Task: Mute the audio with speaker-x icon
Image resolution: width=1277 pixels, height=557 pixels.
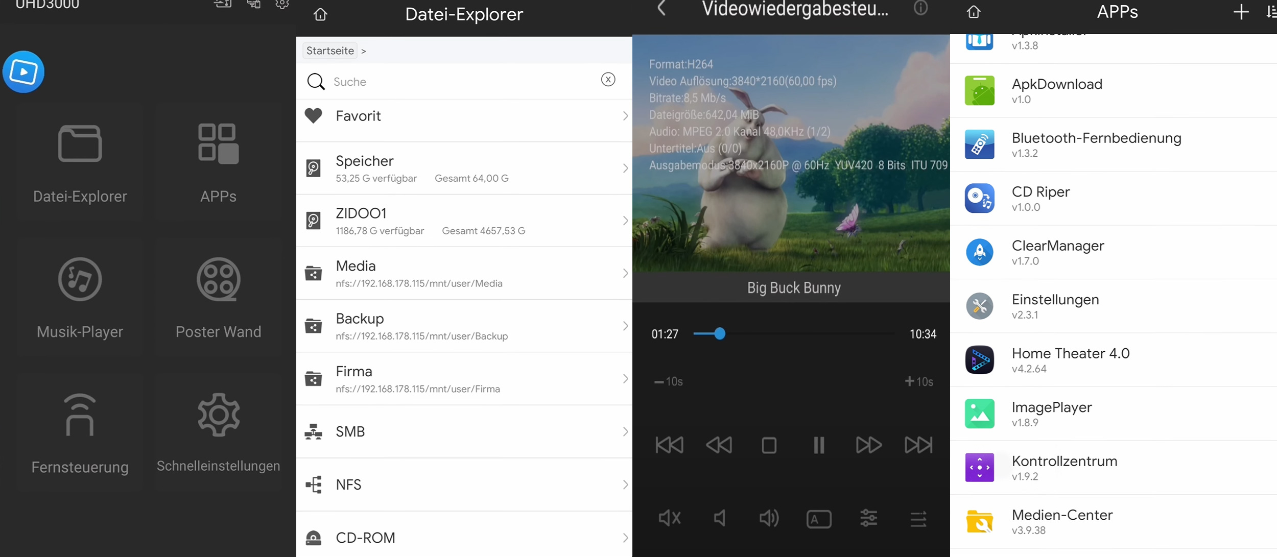Action: pos(669,519)
